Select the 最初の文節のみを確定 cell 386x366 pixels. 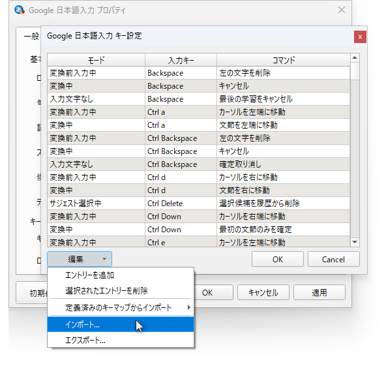(x=284, y=230)
